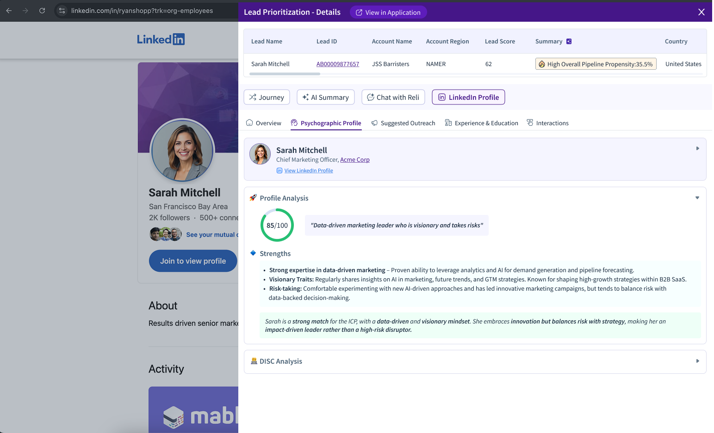Click the JSS Barristers account name cell

pos(391,64)
